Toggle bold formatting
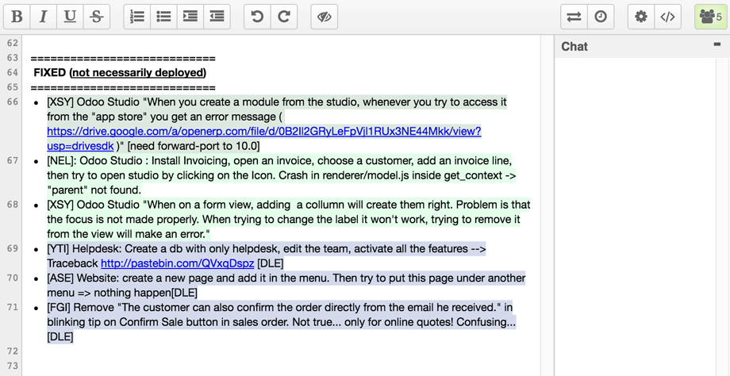 tap(17, 17)
